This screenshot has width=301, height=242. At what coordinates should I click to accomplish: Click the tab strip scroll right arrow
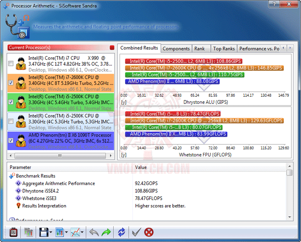tap(290, 48)
